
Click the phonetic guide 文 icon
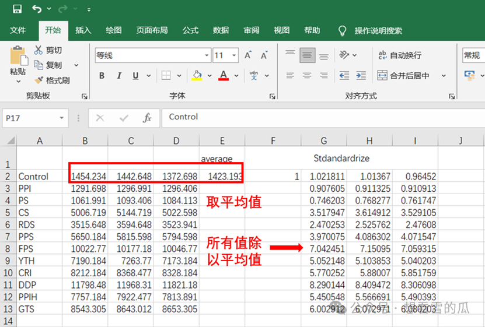tap(254, 75)
